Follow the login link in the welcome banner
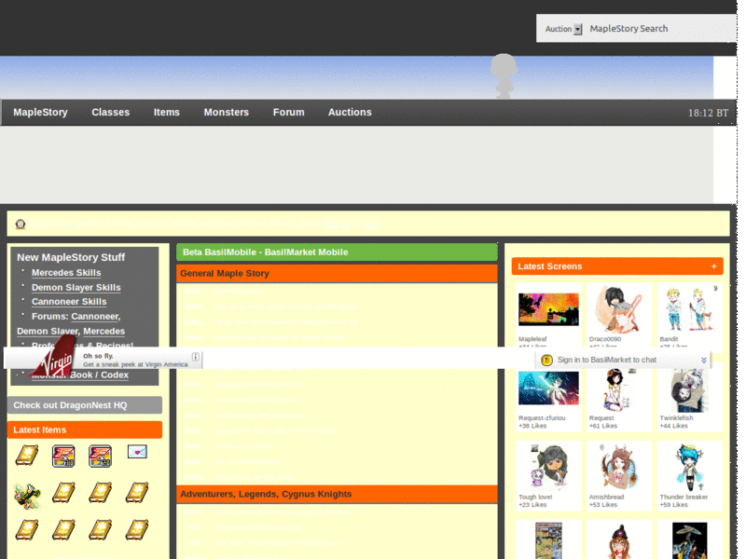 tap(371, 224)
